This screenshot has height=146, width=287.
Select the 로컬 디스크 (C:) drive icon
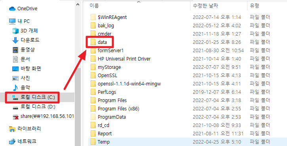(15, 97)
